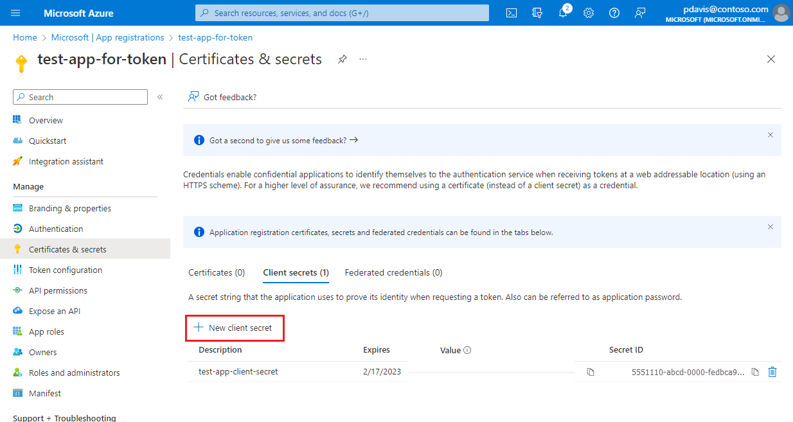
Task: Click the Expires column header
Action: click(x=377, y=350)
